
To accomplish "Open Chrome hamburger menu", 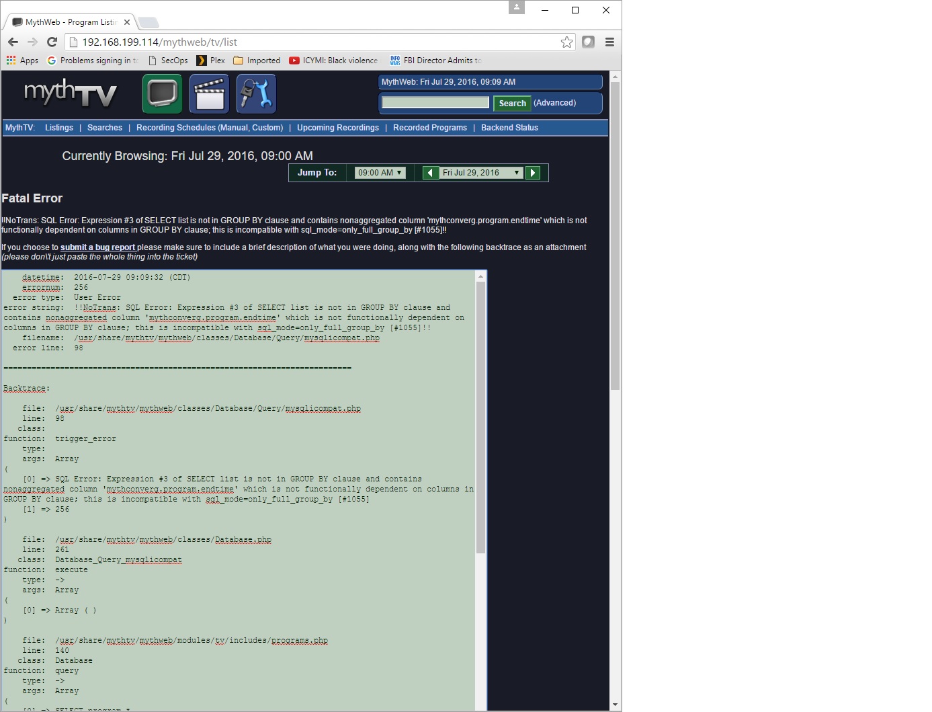I will click(x=609, y=42).
